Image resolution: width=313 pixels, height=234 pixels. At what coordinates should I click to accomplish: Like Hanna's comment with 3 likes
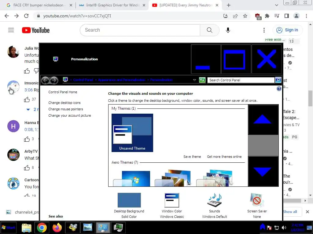pos(27,139)
